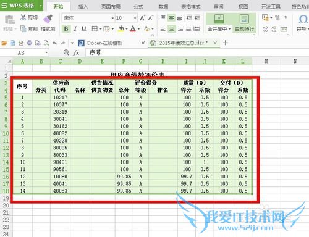Undo the last action
The width and height of the screenshot is (309, 237).
54,43
